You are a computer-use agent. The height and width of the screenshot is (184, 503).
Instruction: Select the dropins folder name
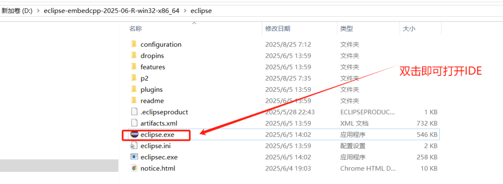[x=152, y=55]
